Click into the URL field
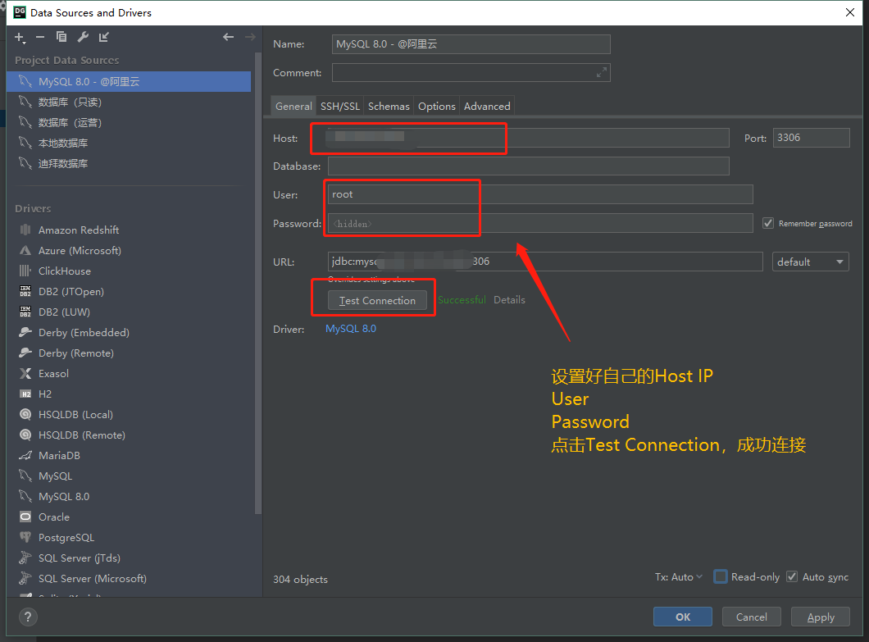 545,262
